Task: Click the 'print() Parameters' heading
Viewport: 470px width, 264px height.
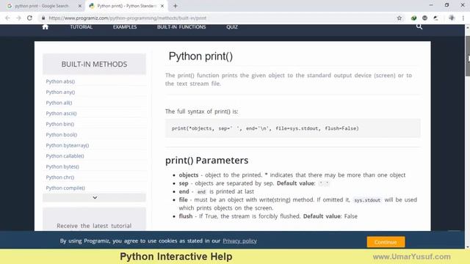Action: 206,161
